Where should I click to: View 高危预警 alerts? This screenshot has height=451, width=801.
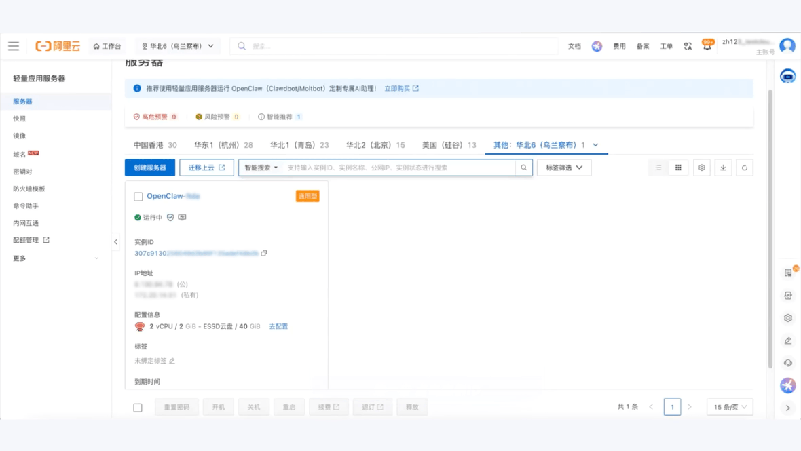155,117
